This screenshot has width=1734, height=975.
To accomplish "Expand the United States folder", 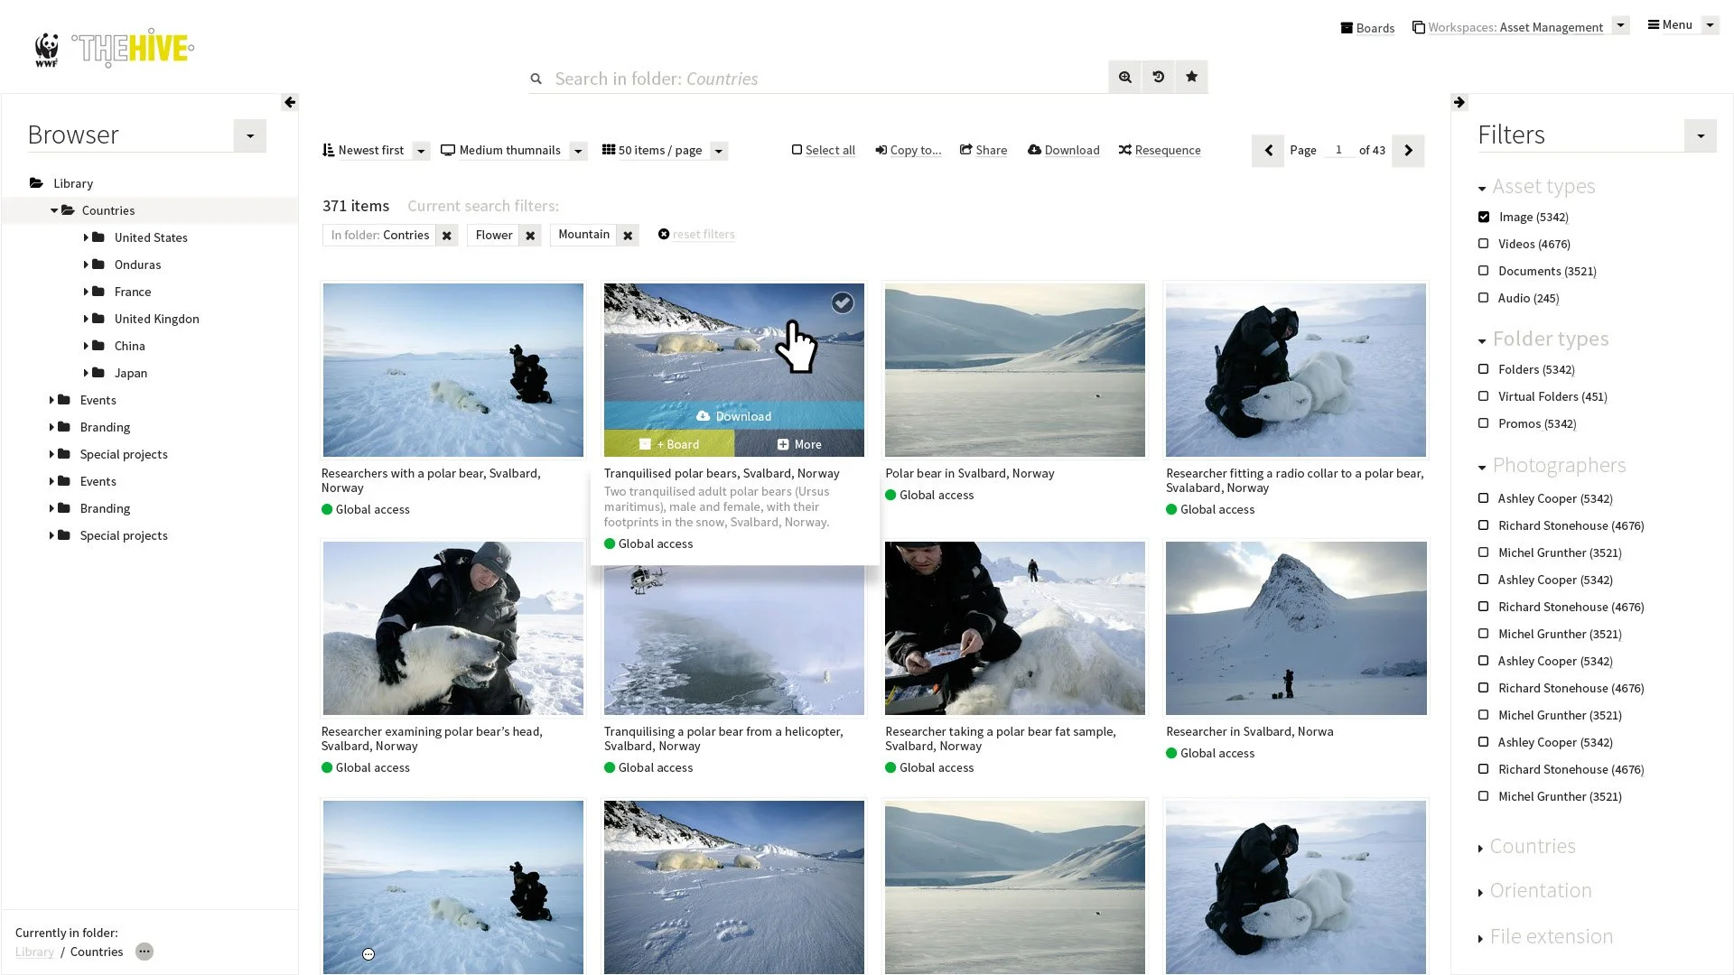I will 86,237.
